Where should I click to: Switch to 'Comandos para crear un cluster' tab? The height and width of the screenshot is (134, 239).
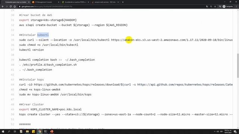(x=15, y=2)
